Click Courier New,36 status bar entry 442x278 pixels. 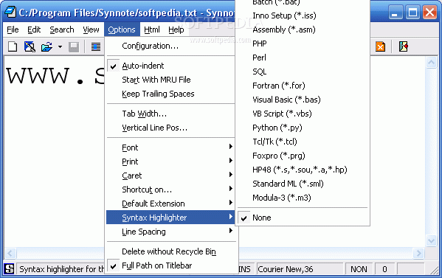click(x=300, y=269)
